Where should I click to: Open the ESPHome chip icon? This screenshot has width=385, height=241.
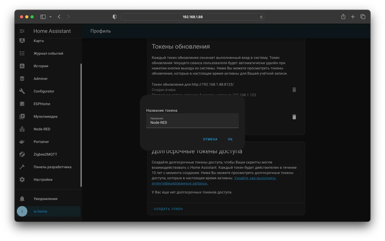pos(22,104)
